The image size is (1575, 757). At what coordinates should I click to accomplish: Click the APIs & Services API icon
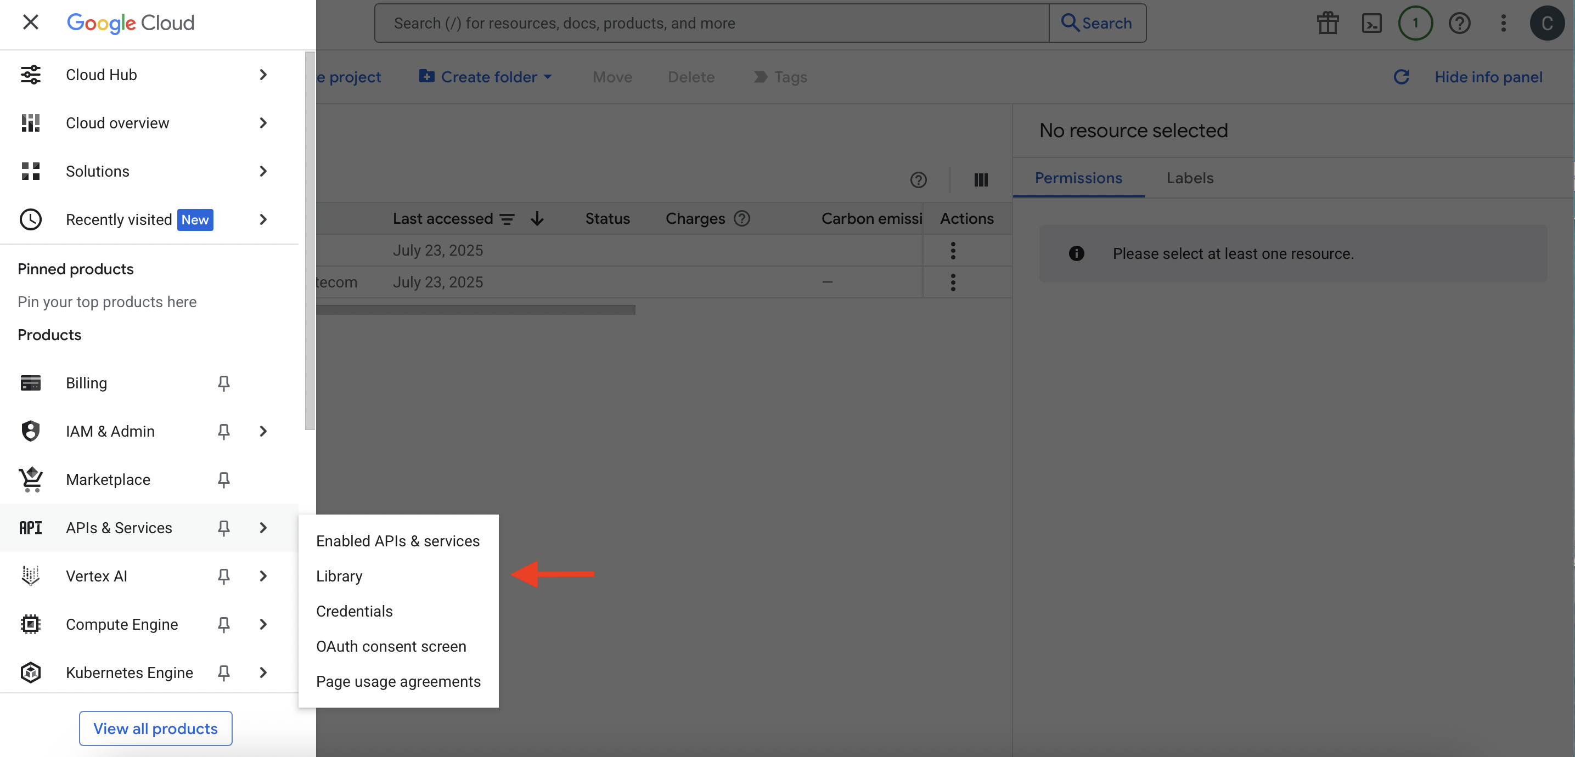coord(31,528)
